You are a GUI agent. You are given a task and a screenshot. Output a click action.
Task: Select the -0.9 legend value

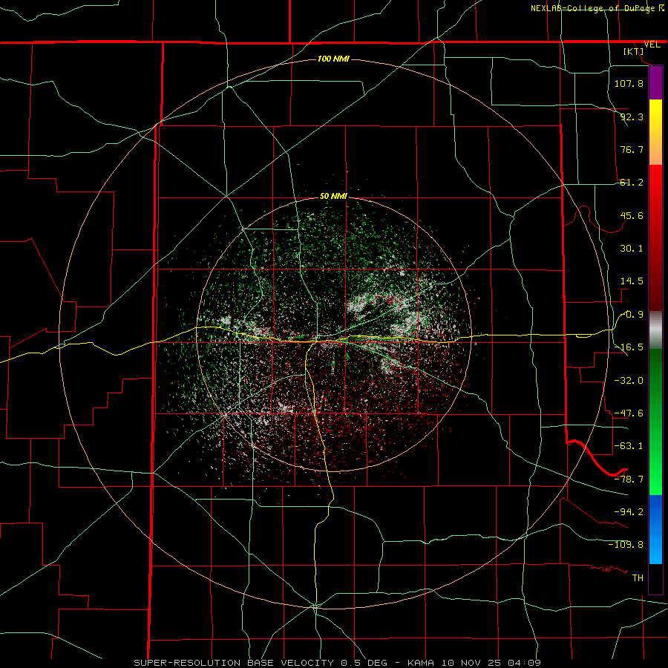632,315
